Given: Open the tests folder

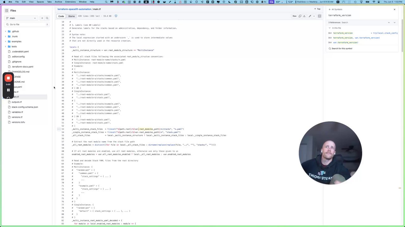Looking at the screenshot, I should pyautogui.click(x=14, y=46).
